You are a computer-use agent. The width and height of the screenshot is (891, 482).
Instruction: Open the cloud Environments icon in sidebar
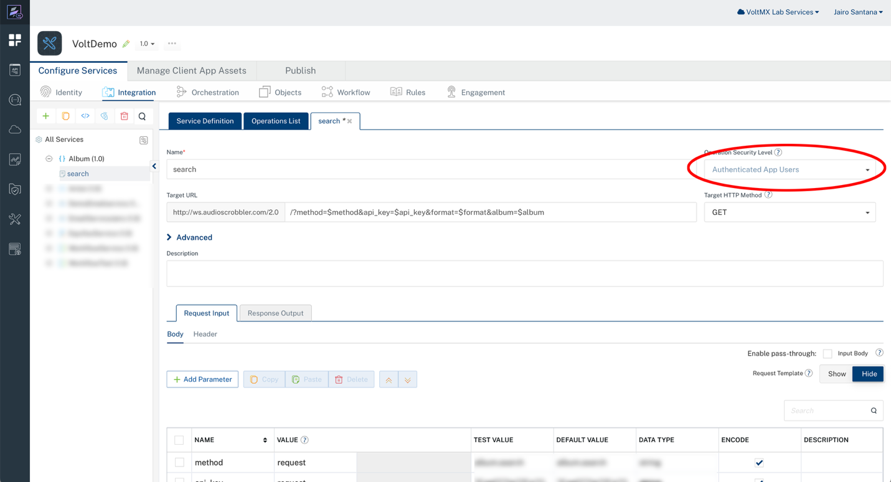tap(15, 130)
